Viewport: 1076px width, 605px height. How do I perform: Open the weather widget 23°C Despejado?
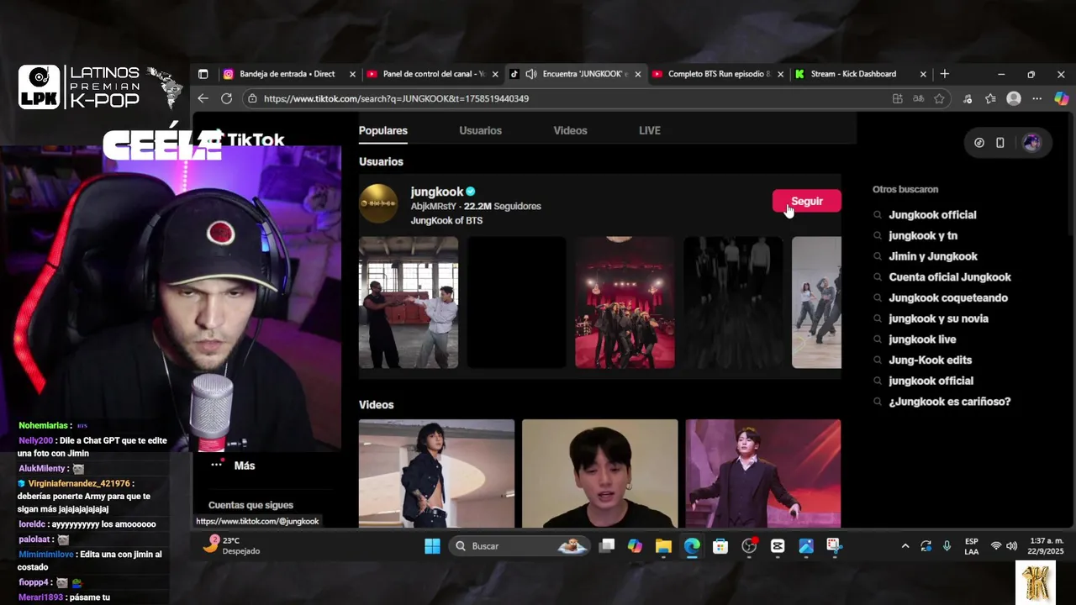[231, 545]
